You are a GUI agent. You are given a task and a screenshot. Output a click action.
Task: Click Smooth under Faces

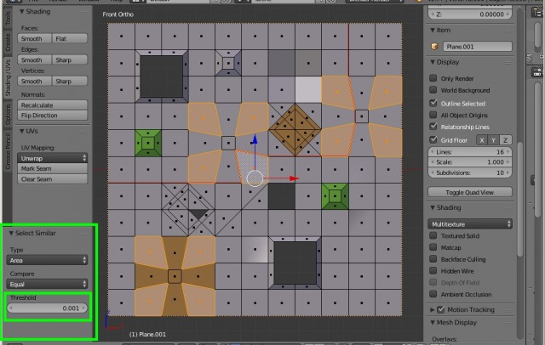click(x=34, y=38)
